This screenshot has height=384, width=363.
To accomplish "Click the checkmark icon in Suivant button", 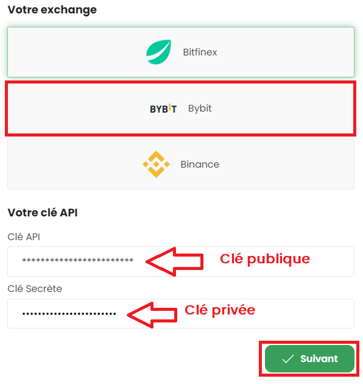I will tap(288, 359).
